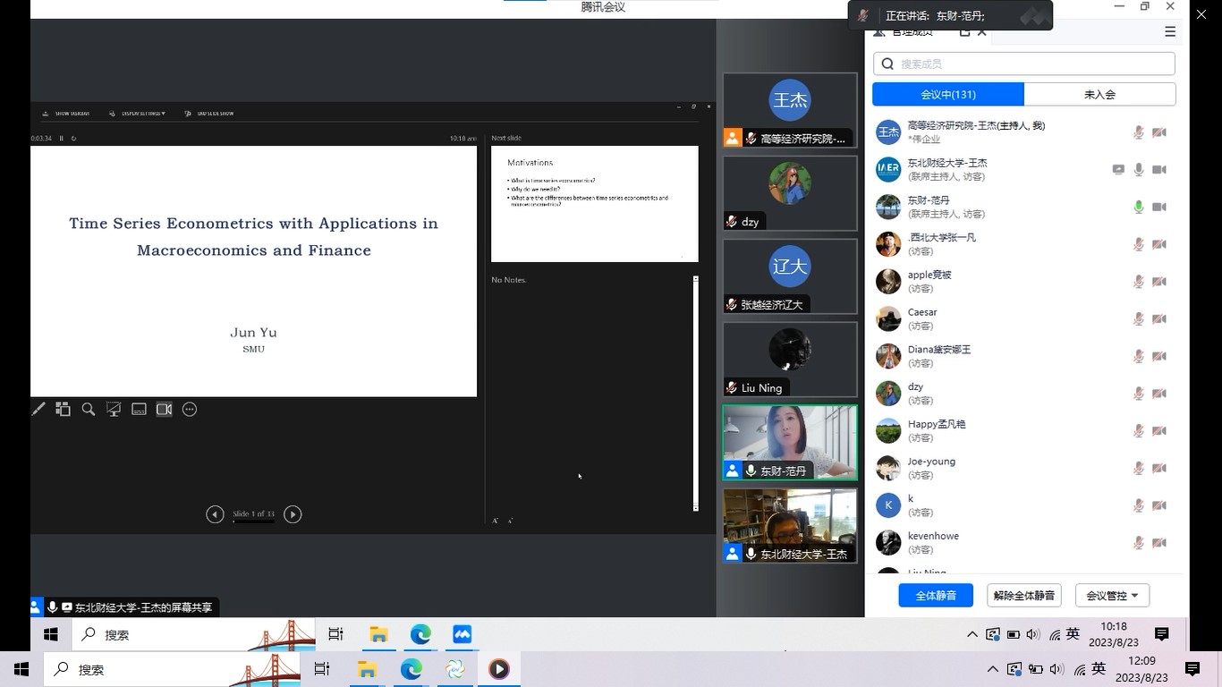This screenshot has height=687, width=1222.
Task: Open the pinwheel app in bottom taskbar
Action: (x=455, y=669)
